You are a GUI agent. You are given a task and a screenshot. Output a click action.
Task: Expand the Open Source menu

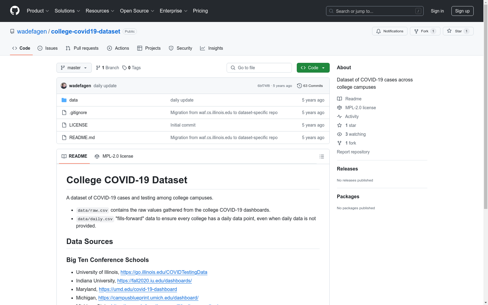(137, 11)
